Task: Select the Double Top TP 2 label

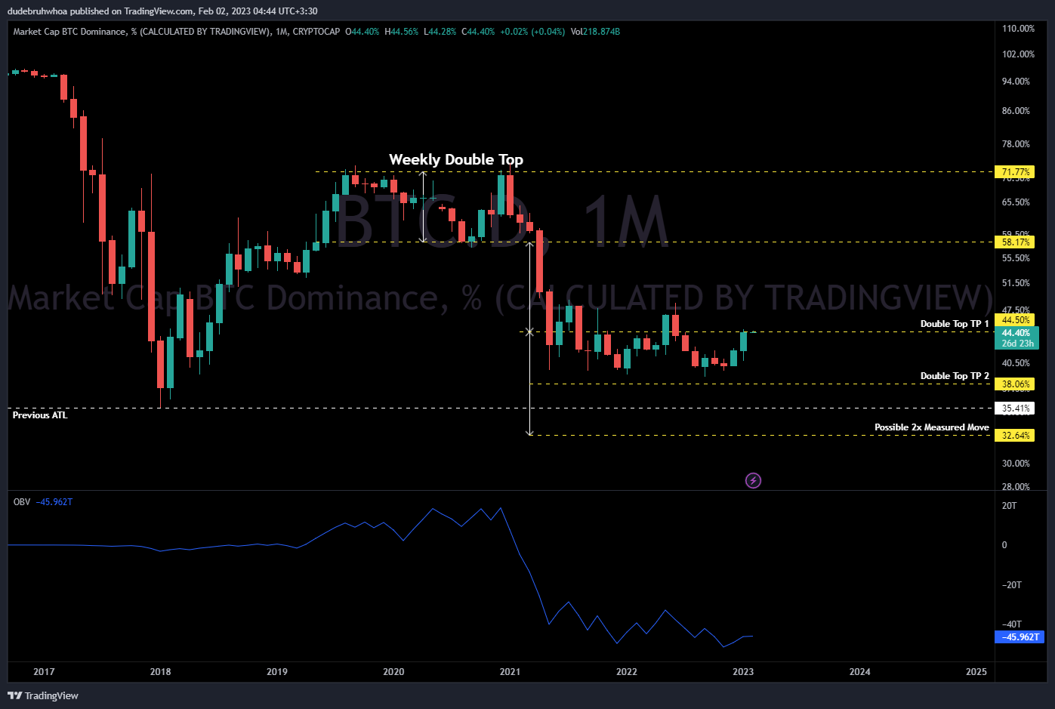Action: coord(955,376)
